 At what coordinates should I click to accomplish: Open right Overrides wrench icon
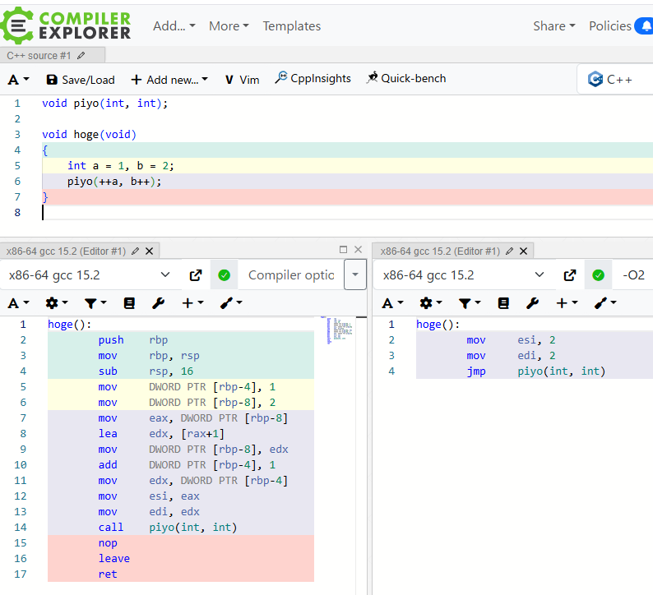pos(533,303)
